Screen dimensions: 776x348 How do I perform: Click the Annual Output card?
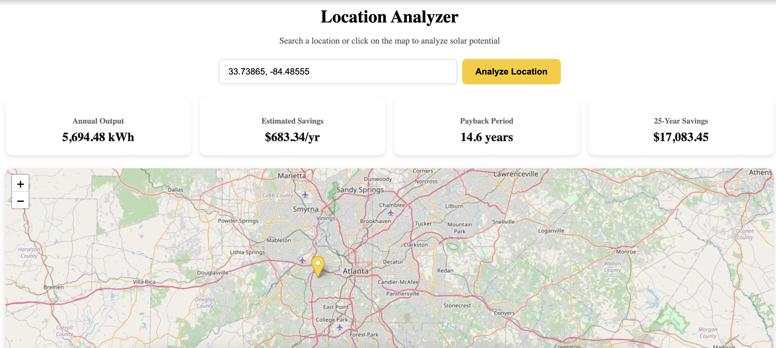[98, 126]
